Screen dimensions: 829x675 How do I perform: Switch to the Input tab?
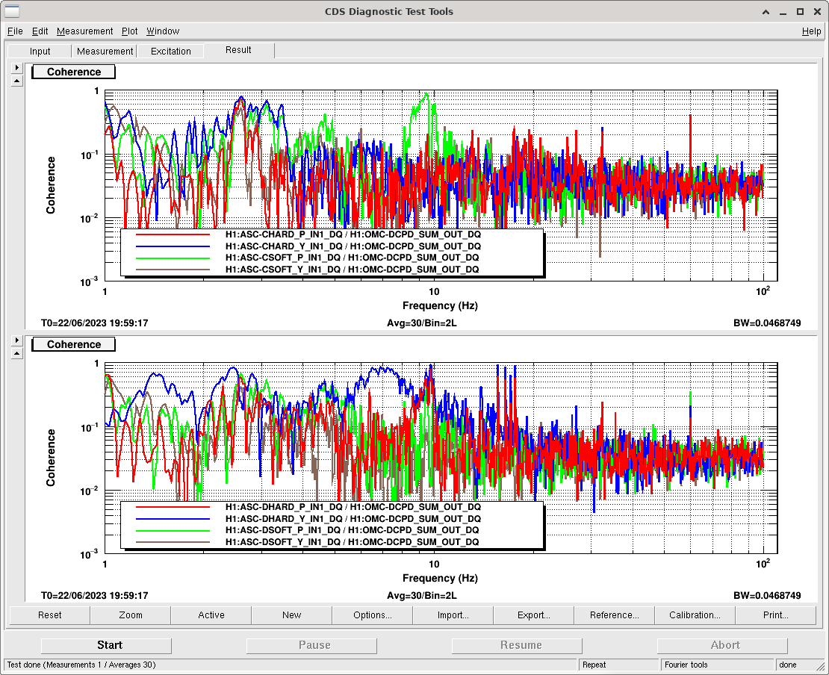click(40, 52)
